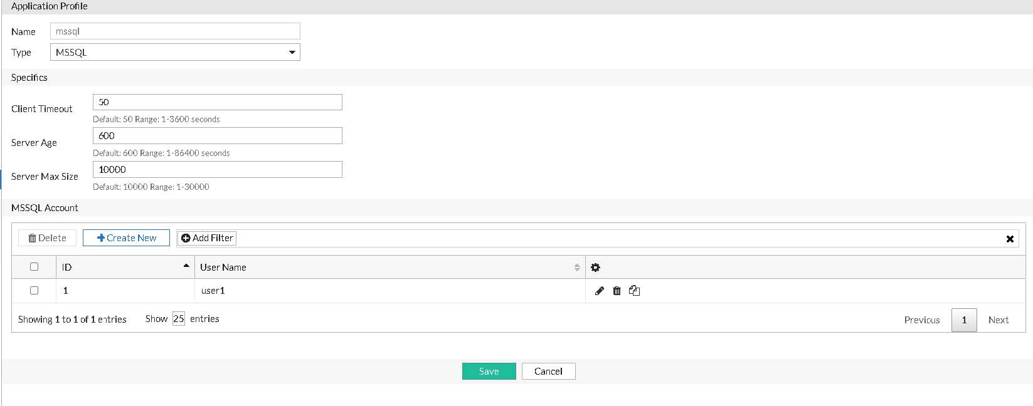Sort table by ID column
The width and height of the screenshot is (1033, 406).
coord(125,267)
